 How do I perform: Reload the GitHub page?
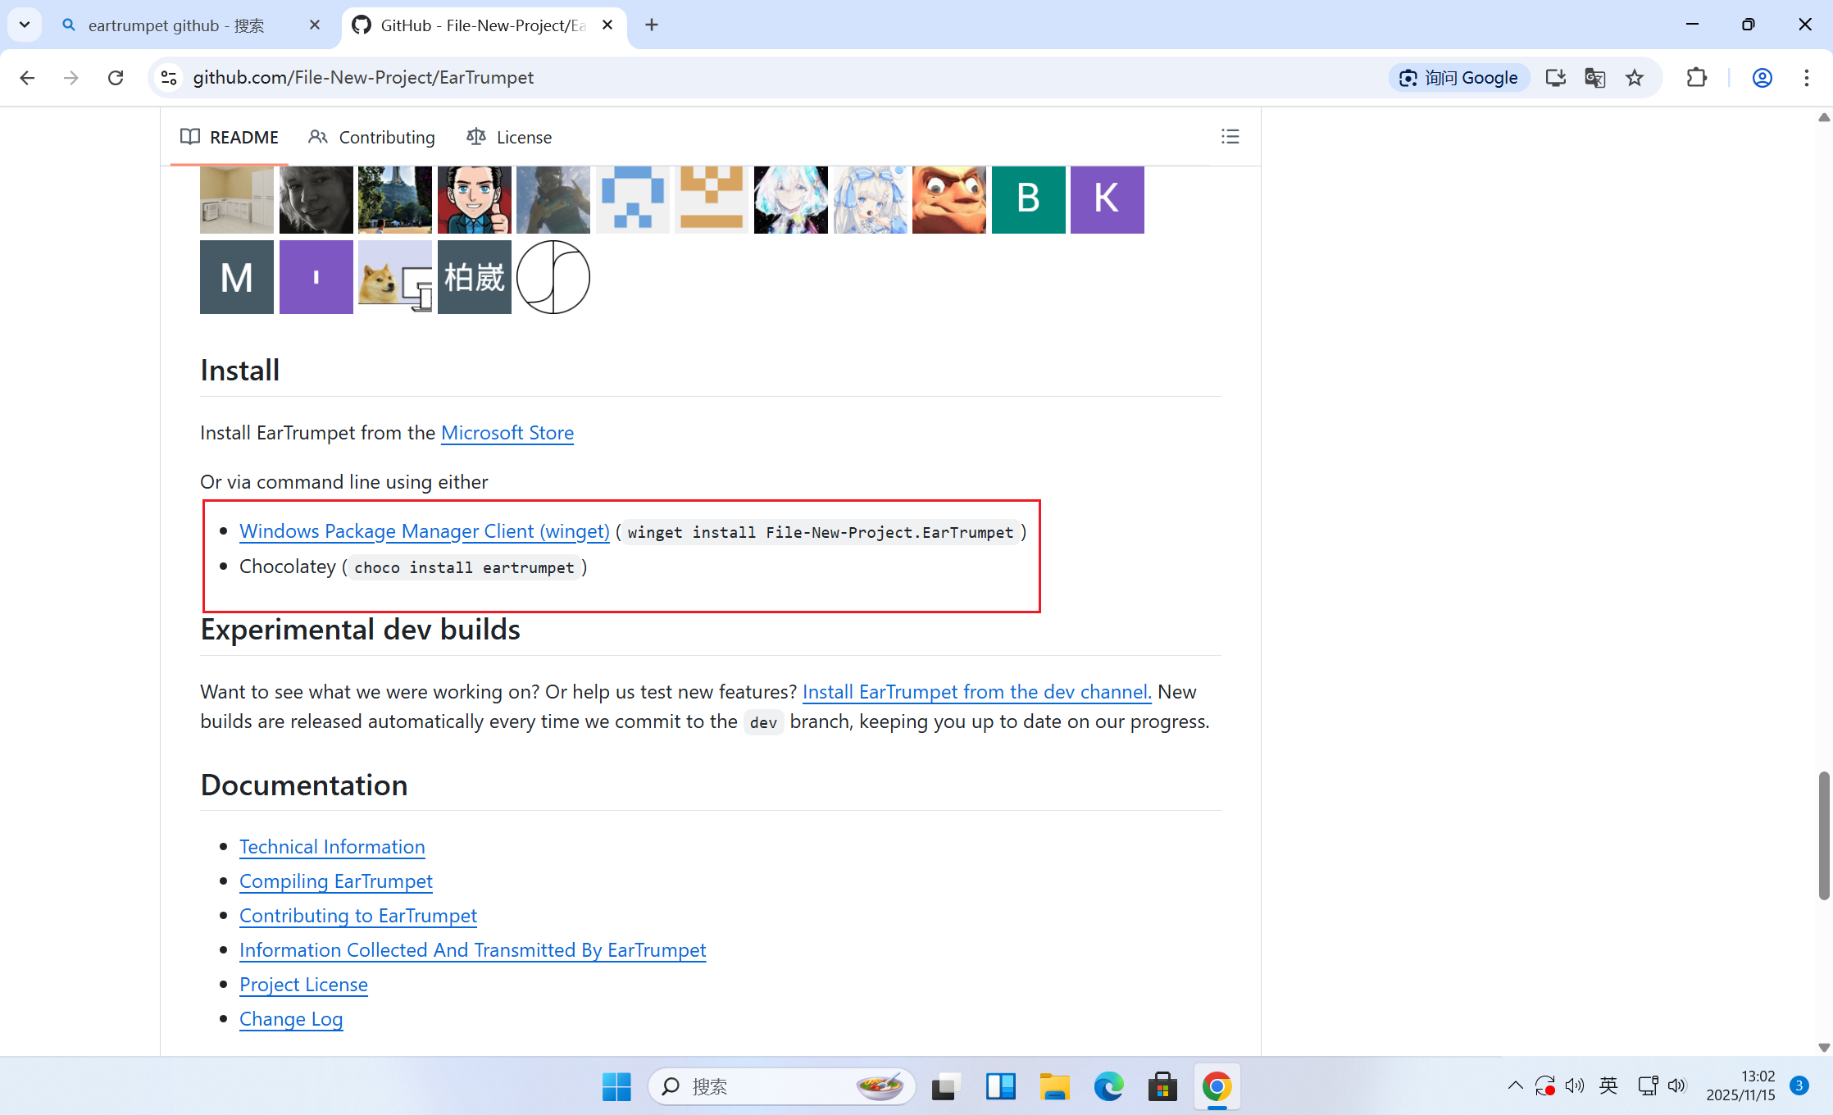tap(116, 78)
